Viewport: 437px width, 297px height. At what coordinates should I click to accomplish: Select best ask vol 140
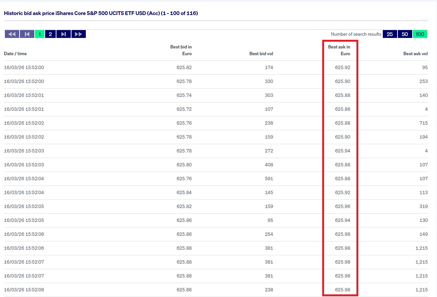pos(423,95)
